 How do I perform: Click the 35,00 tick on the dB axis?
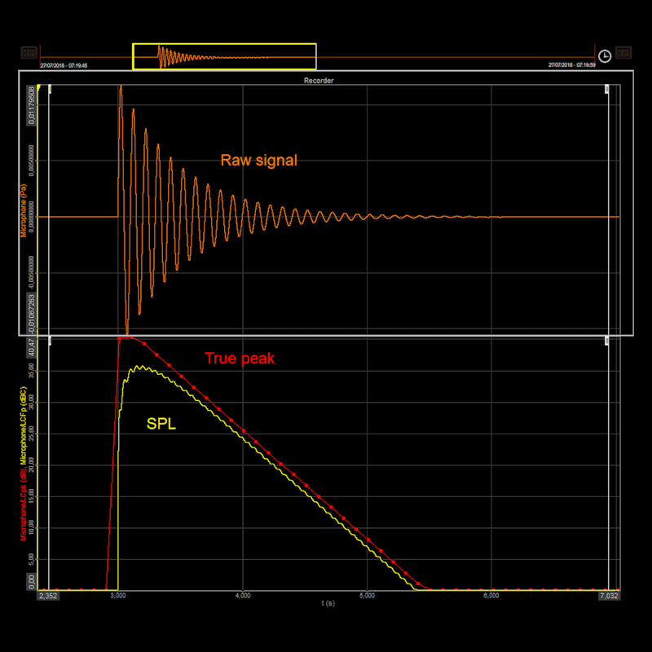pos(32,371)
